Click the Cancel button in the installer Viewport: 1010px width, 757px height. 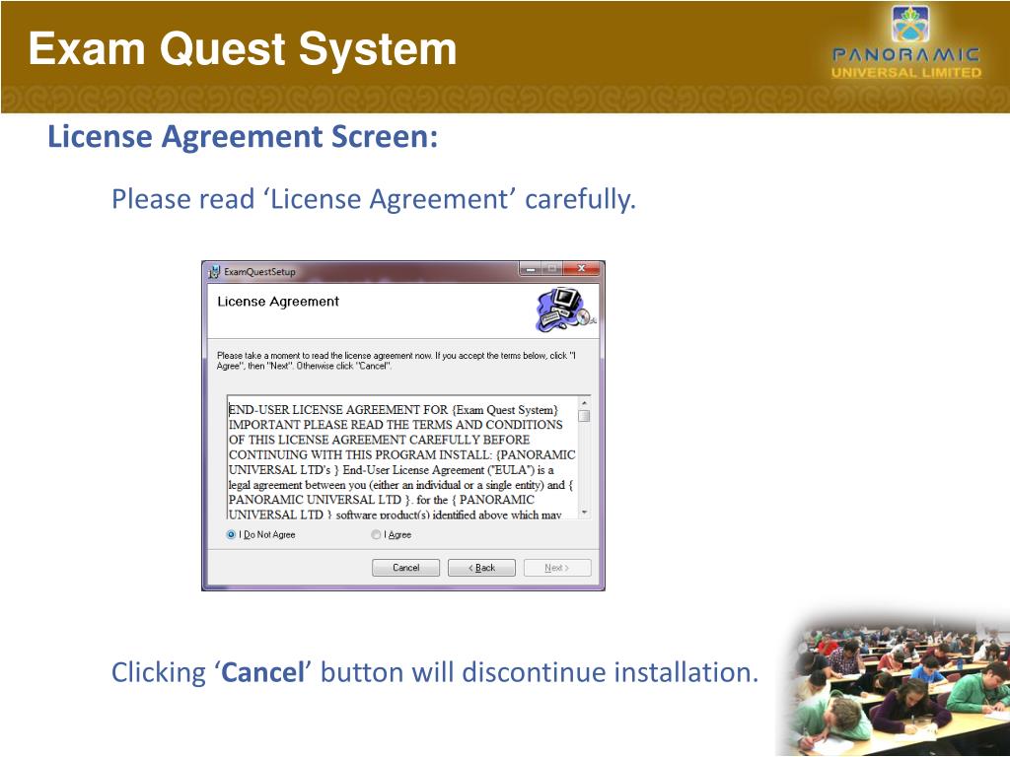click(x=405, y=567)
